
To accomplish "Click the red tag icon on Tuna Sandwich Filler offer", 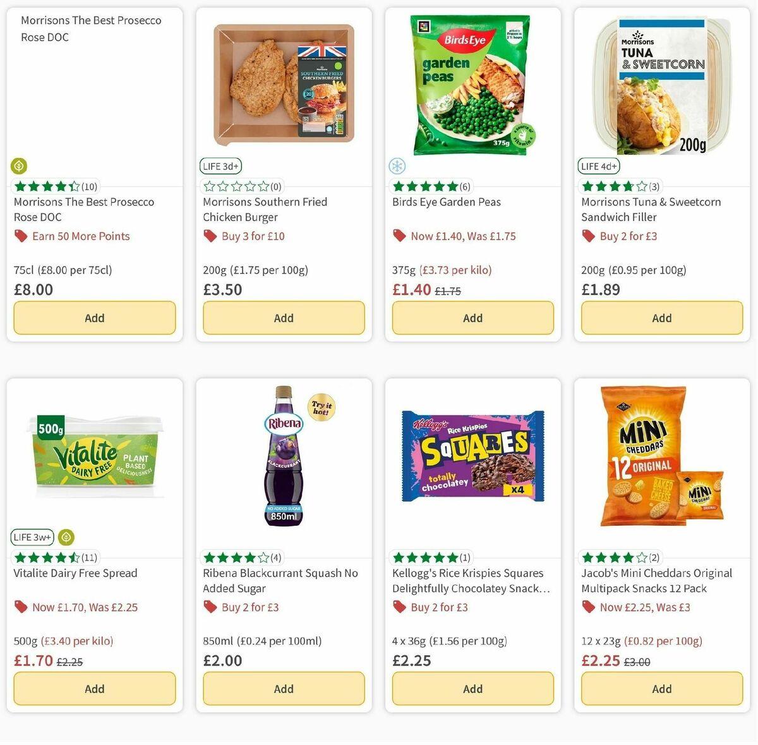I will coord(587,236).
